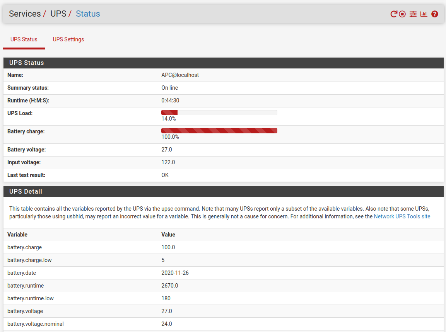Switch to the UPS Settings tab
Viewport: 446px width, 332px height.
(68, 39)
